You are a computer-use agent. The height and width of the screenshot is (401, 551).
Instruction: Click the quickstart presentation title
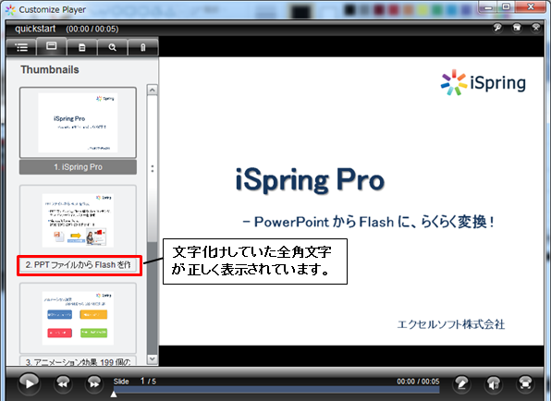(x=35, y=29)
